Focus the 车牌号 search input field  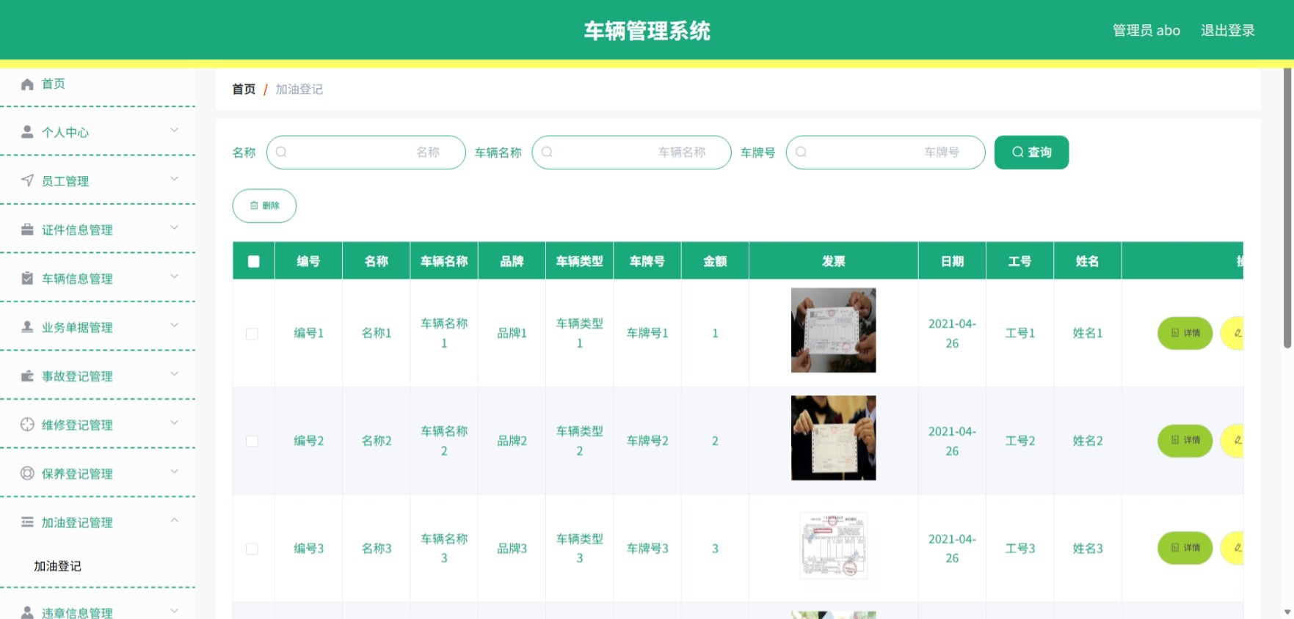tap(885, 153)
